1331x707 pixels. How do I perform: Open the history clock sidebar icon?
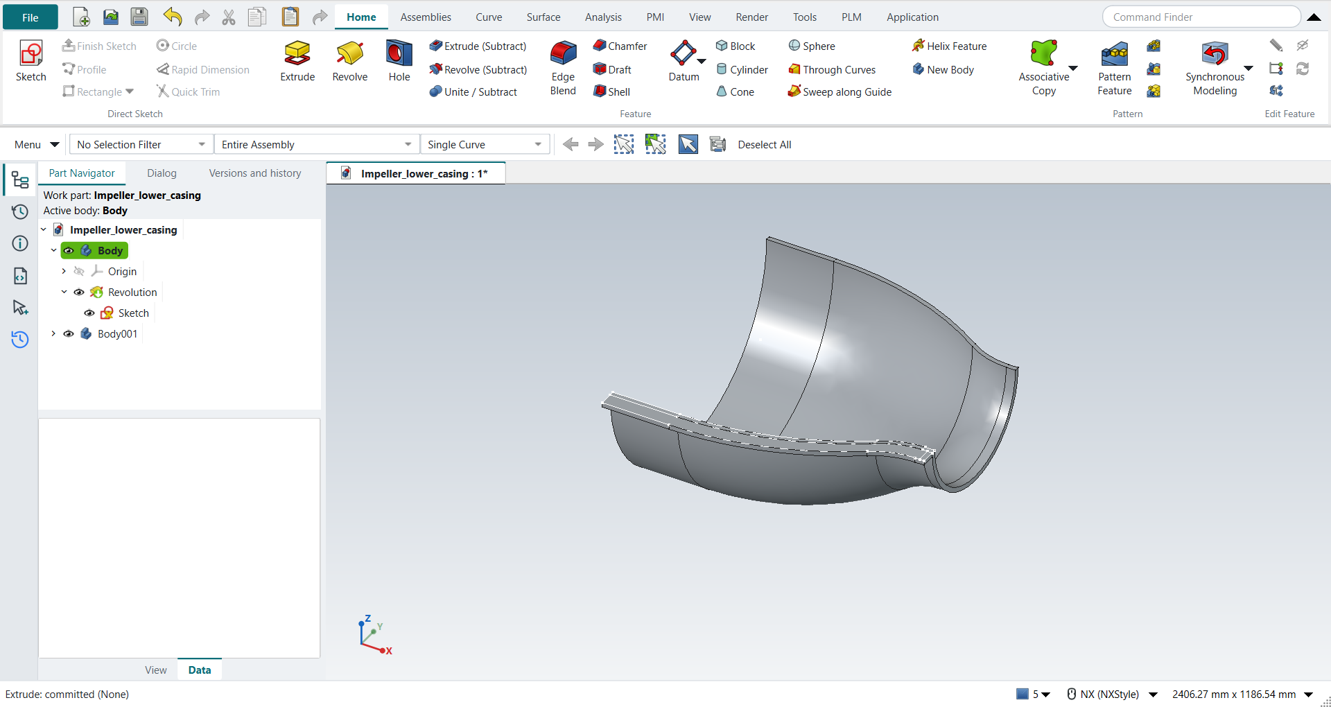20,212
